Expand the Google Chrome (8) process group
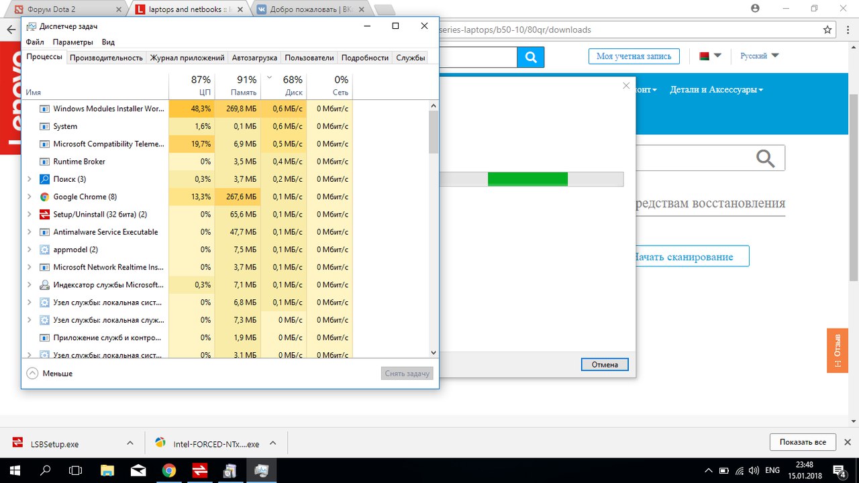This screenshot has width=859, height=483. click(x=29, y=197)
